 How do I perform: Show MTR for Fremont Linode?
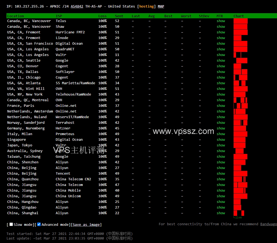(x=221, y=38)
